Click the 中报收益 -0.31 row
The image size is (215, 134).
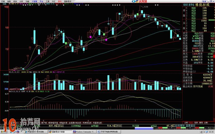(198, 69)
